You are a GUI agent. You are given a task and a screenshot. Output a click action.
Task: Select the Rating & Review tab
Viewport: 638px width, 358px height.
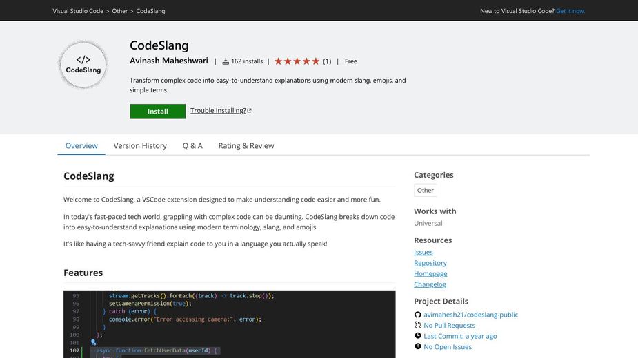246,145
